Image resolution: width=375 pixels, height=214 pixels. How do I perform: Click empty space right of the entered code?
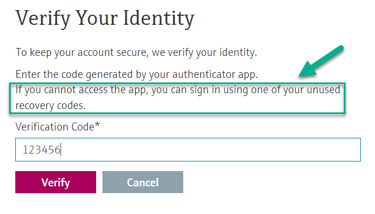point(210,150)
